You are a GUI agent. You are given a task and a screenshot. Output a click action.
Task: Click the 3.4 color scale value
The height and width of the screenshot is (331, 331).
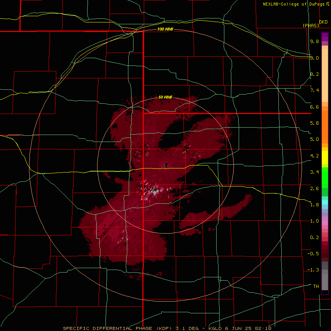click(x=314, y=172)
